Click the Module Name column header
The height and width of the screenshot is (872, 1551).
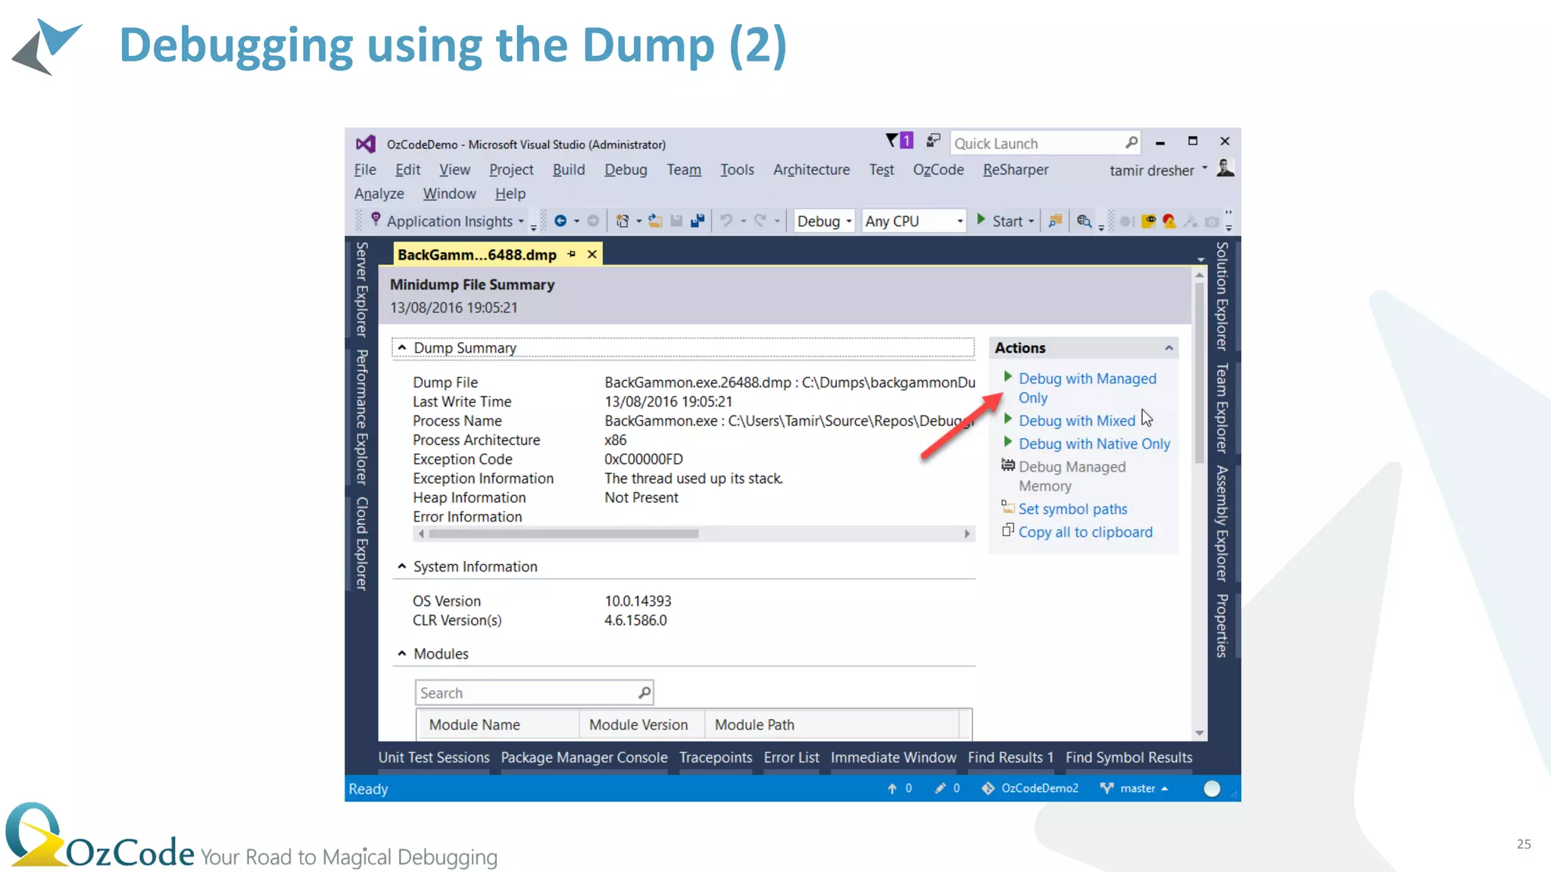tap(498, 724)
